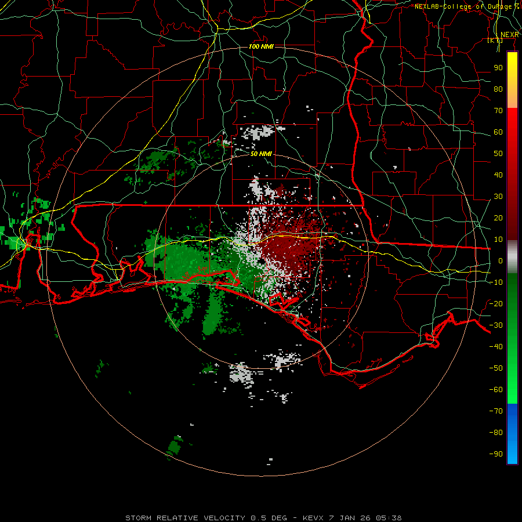Click the -50 label on velocity scale
This screenshot has height=522, width=522.
[496, 368]
